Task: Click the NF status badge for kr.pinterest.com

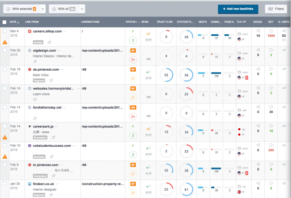Action: [x=132, y=164]
